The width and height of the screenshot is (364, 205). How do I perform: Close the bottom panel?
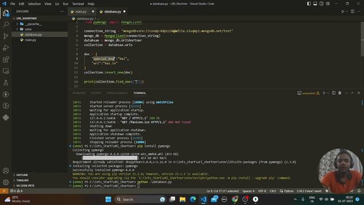(x=359, y=93)
